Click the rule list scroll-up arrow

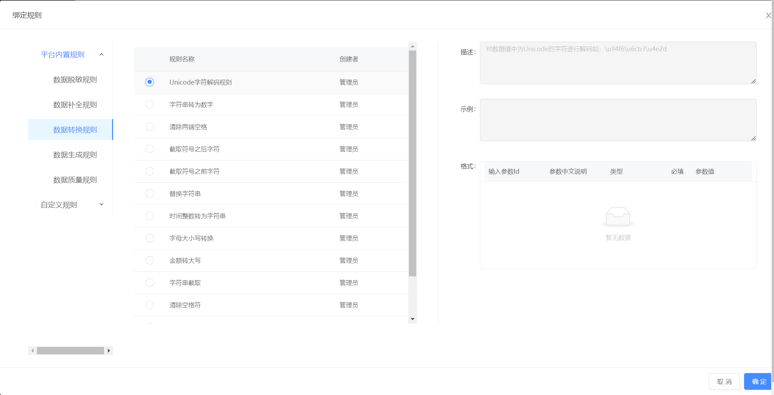pyautogui.click(x=412, y=46)
